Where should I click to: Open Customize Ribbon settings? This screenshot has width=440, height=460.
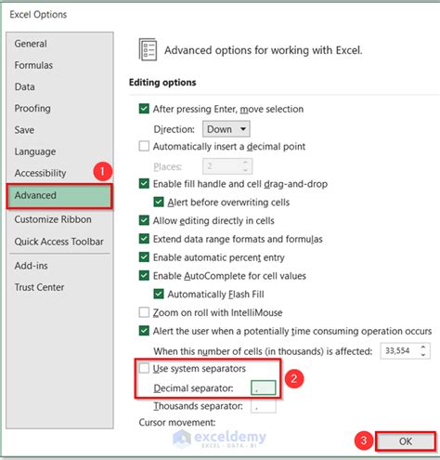coord(53,219)
